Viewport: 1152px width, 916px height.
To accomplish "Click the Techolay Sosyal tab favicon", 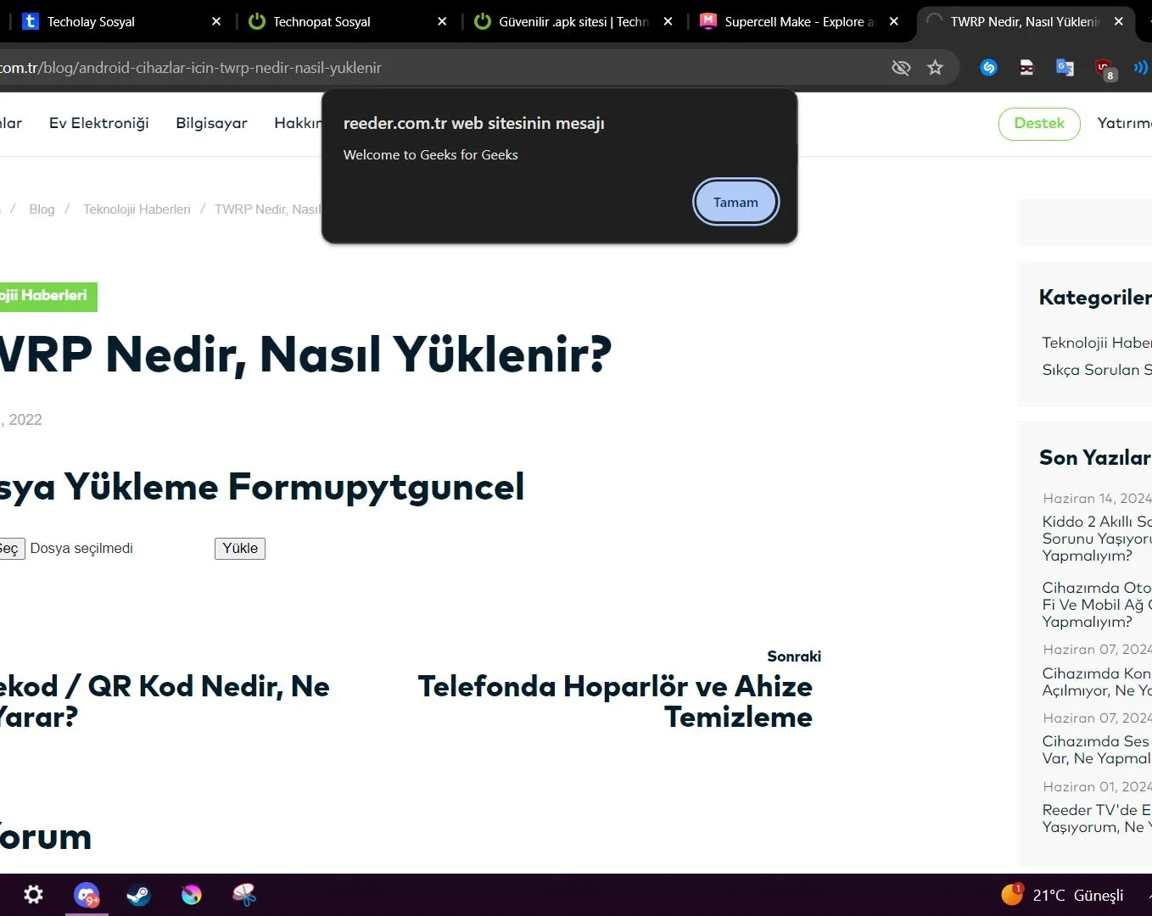I will pos(31,21).
